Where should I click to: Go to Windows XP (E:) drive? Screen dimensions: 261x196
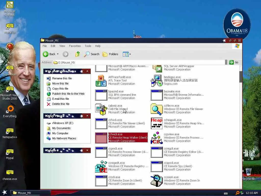pos(63,123)
